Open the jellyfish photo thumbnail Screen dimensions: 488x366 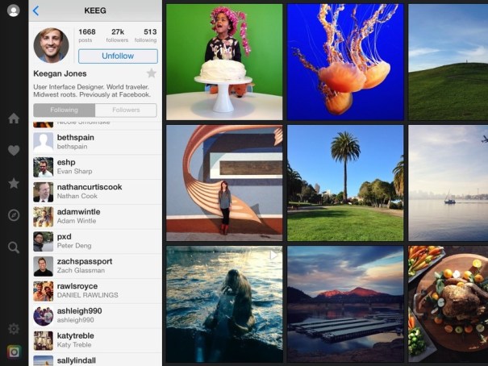click(345, 62)
